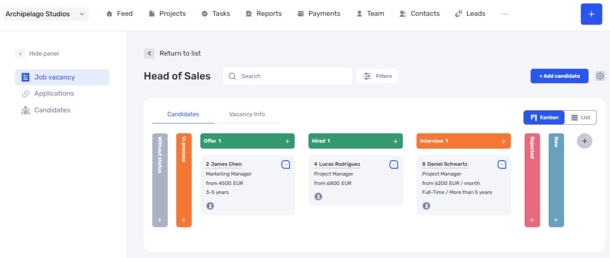
Task: Expand the Without status column
Action: (160, 180)
